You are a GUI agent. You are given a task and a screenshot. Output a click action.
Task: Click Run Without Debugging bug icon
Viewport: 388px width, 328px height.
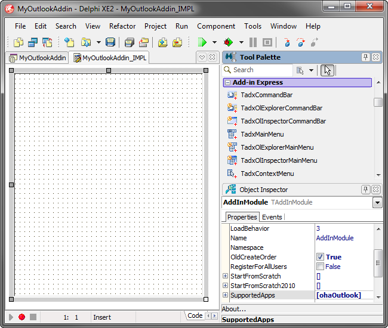pyautogui.click(x=228, y=42)
